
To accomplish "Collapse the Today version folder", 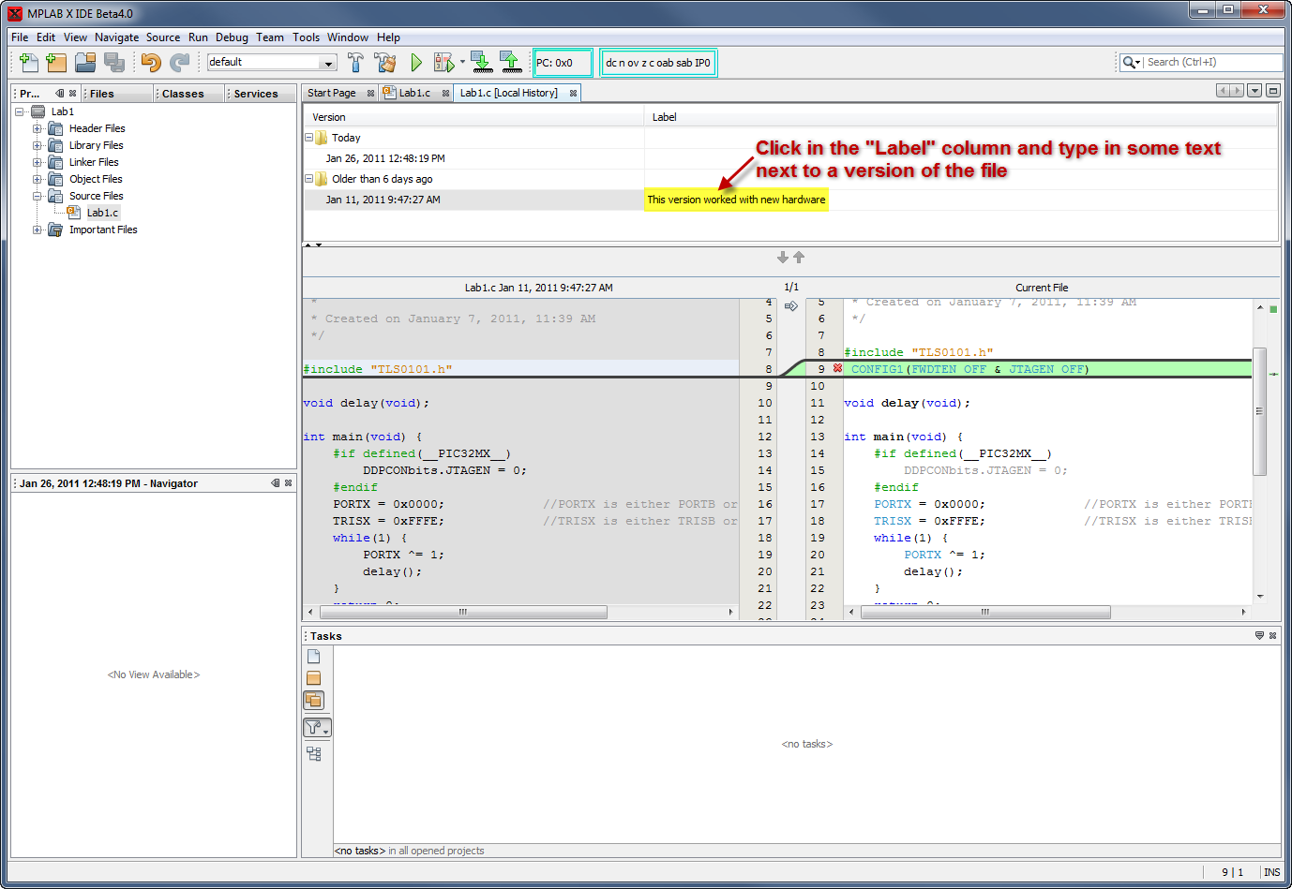I will [x=308, y=138].
